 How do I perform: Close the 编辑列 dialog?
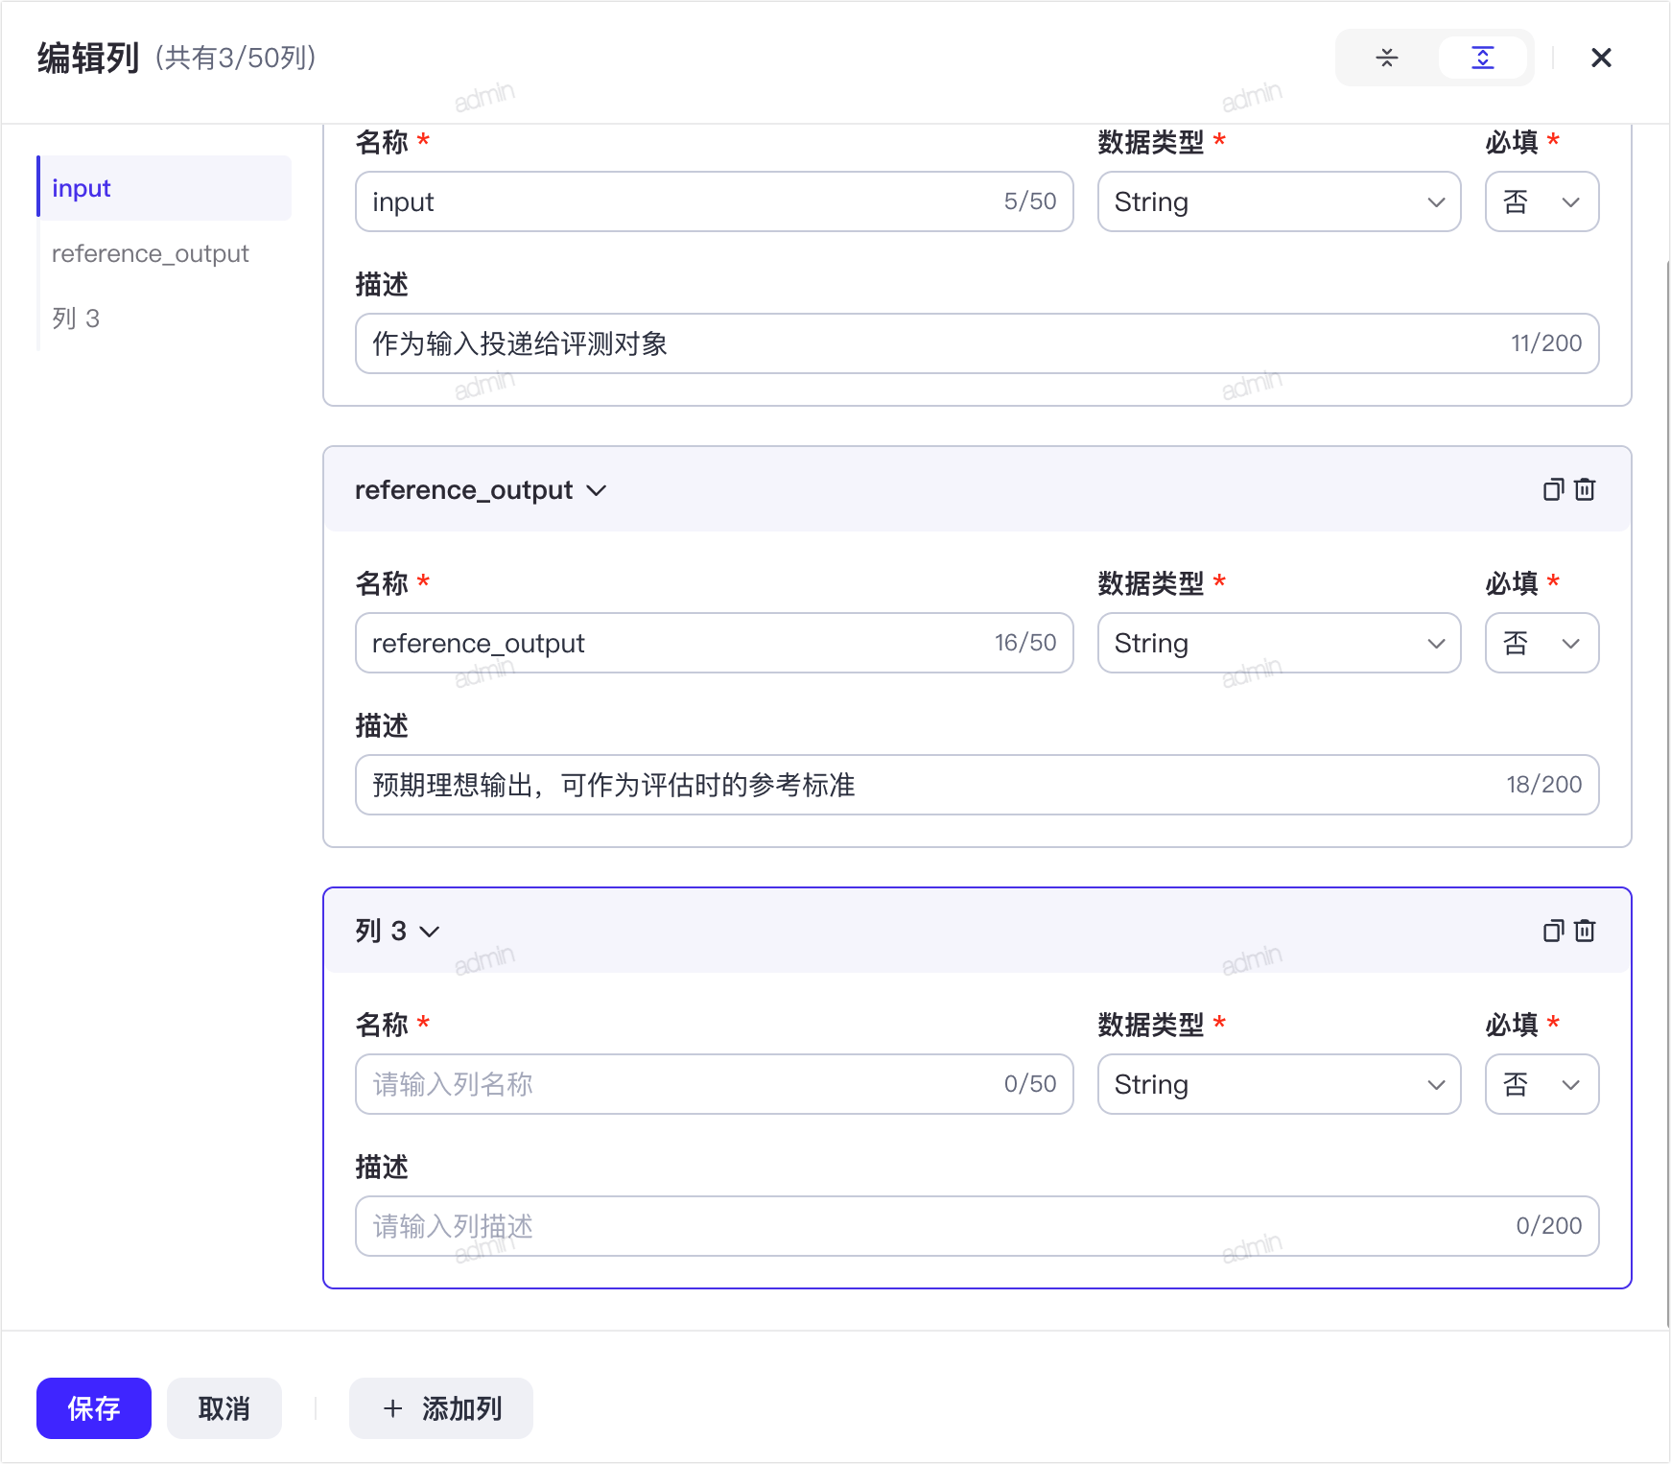click(x=1601, y=58)
